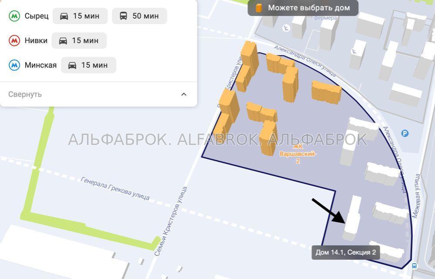Click the Генерала Грекова улица street label
The image size is (435, 279).
pos(115,188)
